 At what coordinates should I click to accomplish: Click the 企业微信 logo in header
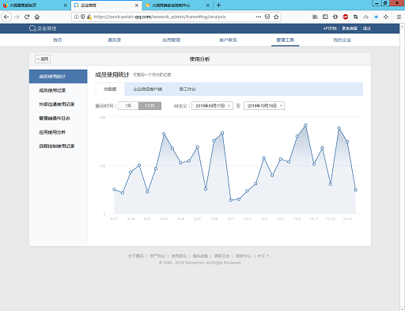[43, 28]
